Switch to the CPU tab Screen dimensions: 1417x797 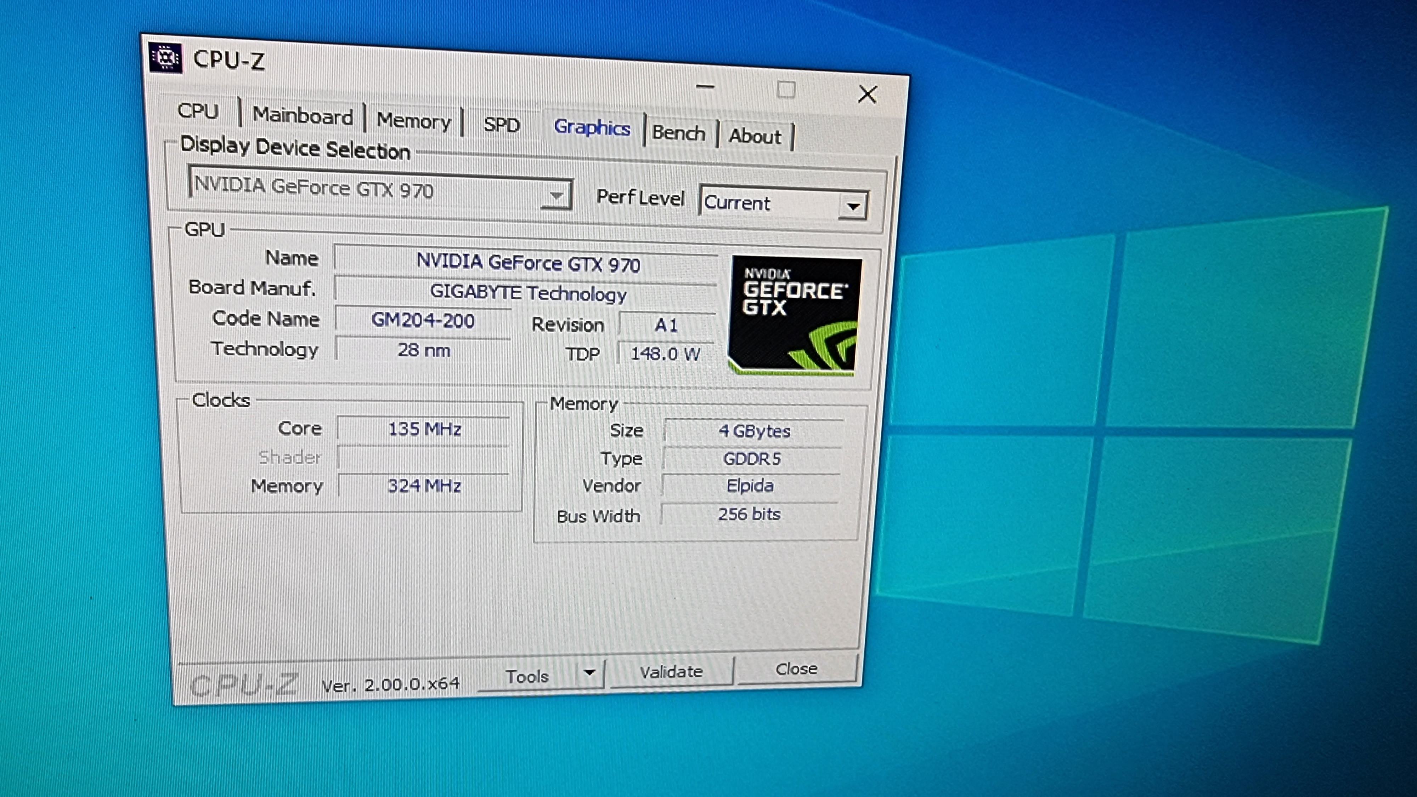point(199,110)
